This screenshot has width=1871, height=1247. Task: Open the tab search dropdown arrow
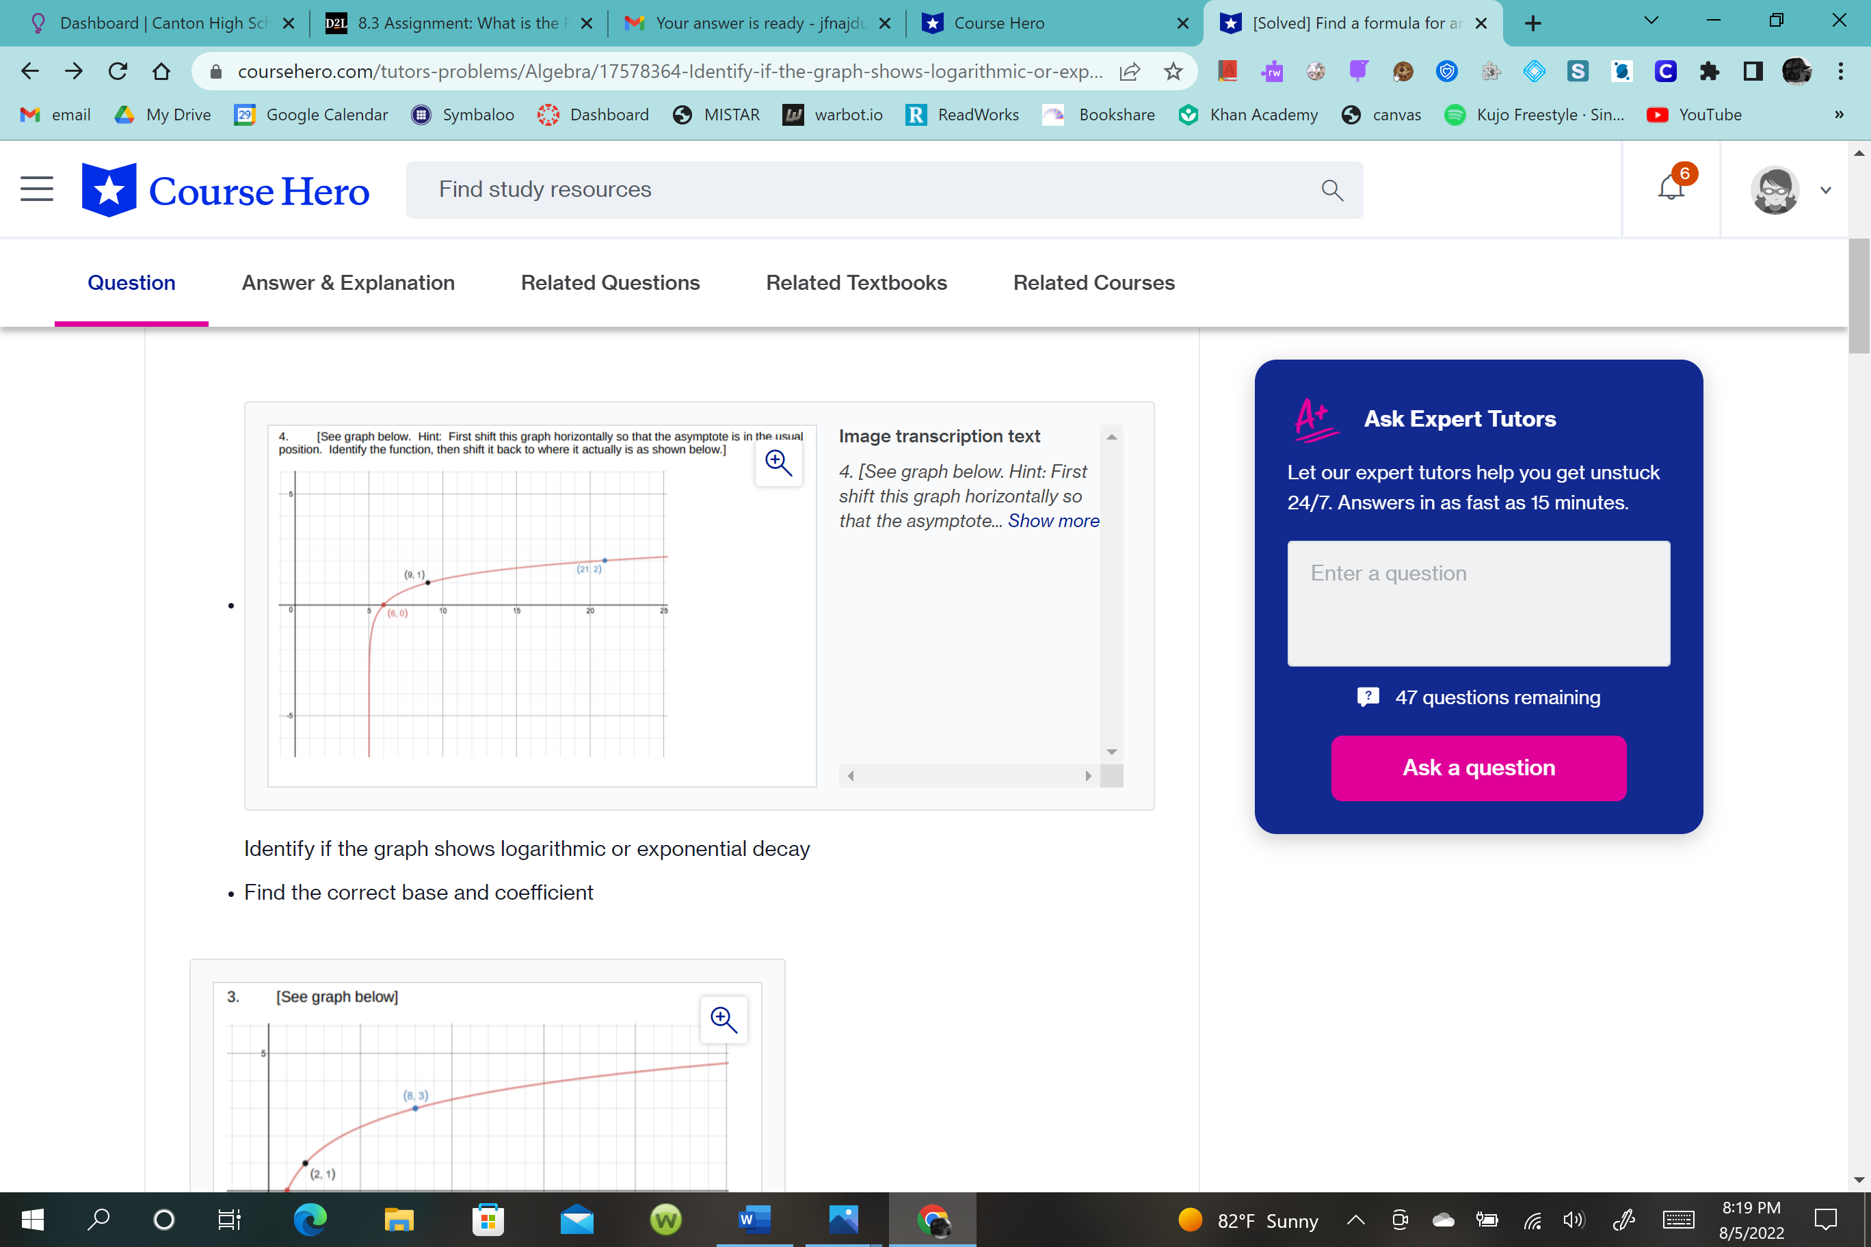coord(1651,21)
